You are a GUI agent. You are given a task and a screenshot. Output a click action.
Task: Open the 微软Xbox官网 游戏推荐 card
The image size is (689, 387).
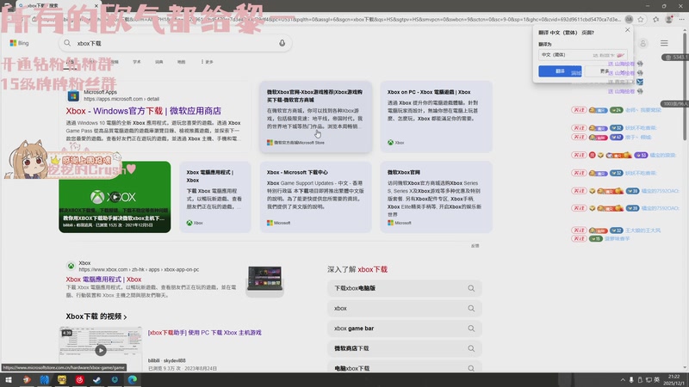click(315, 117)
